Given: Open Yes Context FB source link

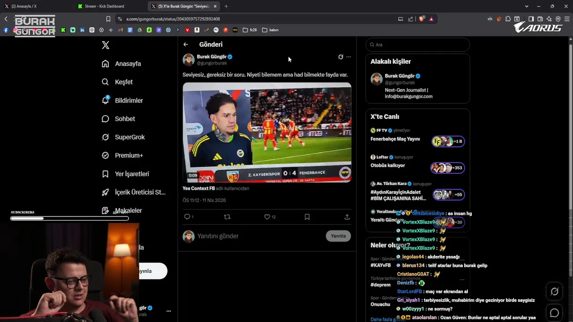Looking at the screenshot, I should pos(199,188).
